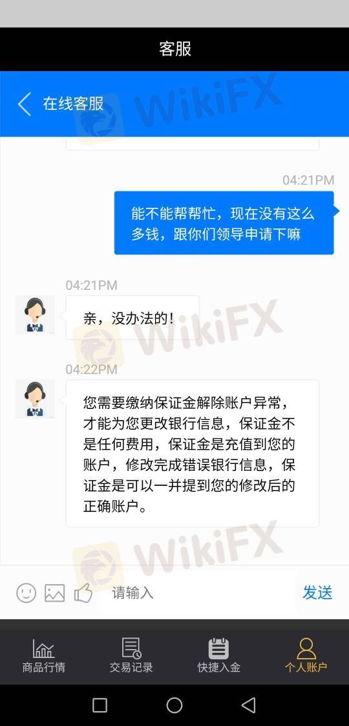Image resolution: width=349 pixels, height=726 pixels.
Task: Go back using the left chevron arrow
Action: (24, 104)
